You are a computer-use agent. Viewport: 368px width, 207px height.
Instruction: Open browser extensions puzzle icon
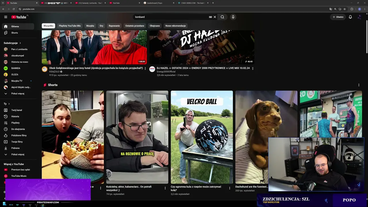pyautogui.click(x=352, y=9)
